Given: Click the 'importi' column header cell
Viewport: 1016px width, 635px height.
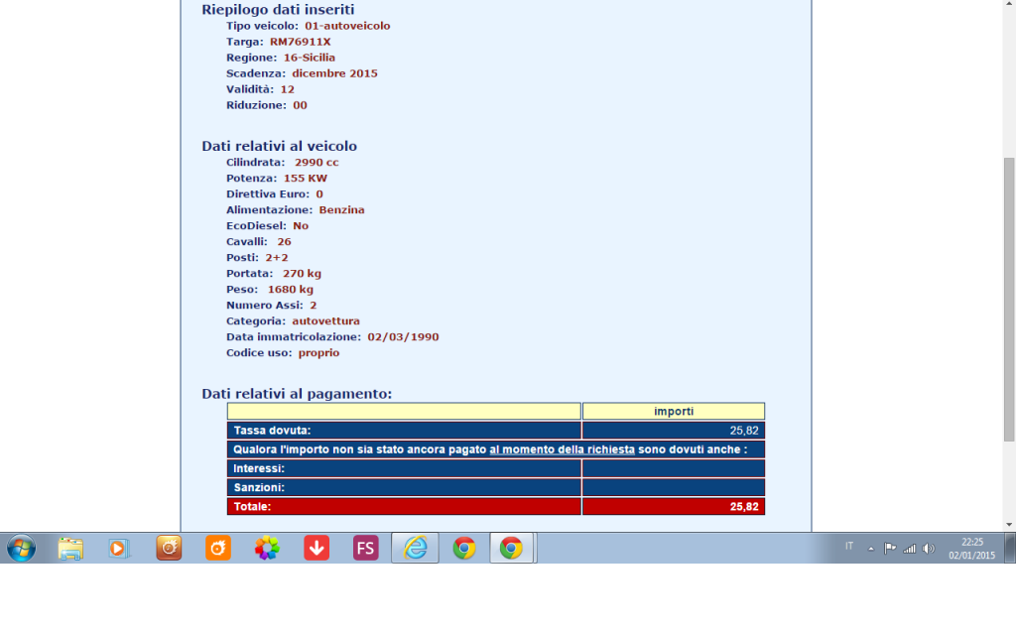Looking at the screenshot, I should point(673,411).
